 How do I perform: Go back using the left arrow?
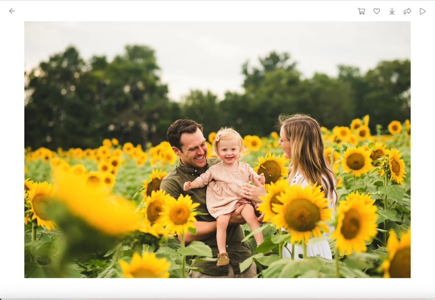[x=12, y=11]
